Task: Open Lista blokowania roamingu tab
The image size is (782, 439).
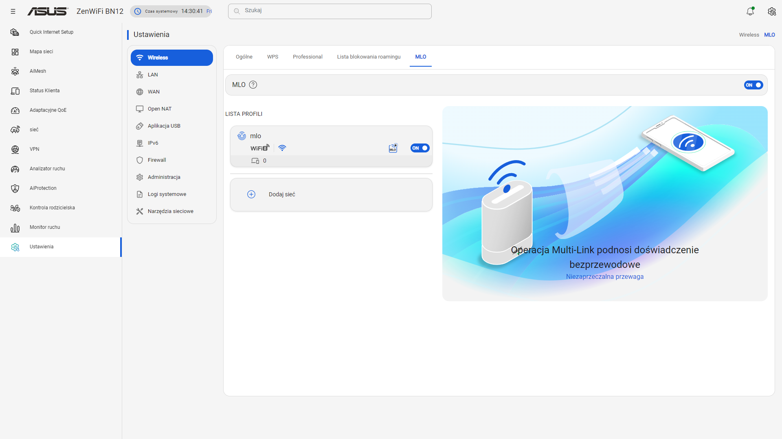Action: (369, 57)
